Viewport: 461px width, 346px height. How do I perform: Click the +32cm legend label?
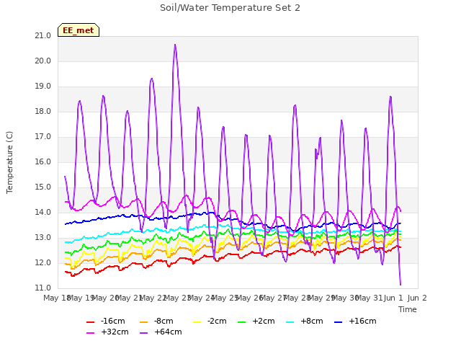[115, 332]
